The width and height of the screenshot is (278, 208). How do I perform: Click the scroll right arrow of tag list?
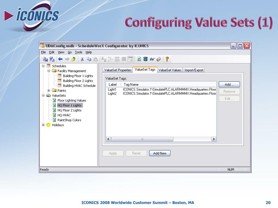pos(214,139)
